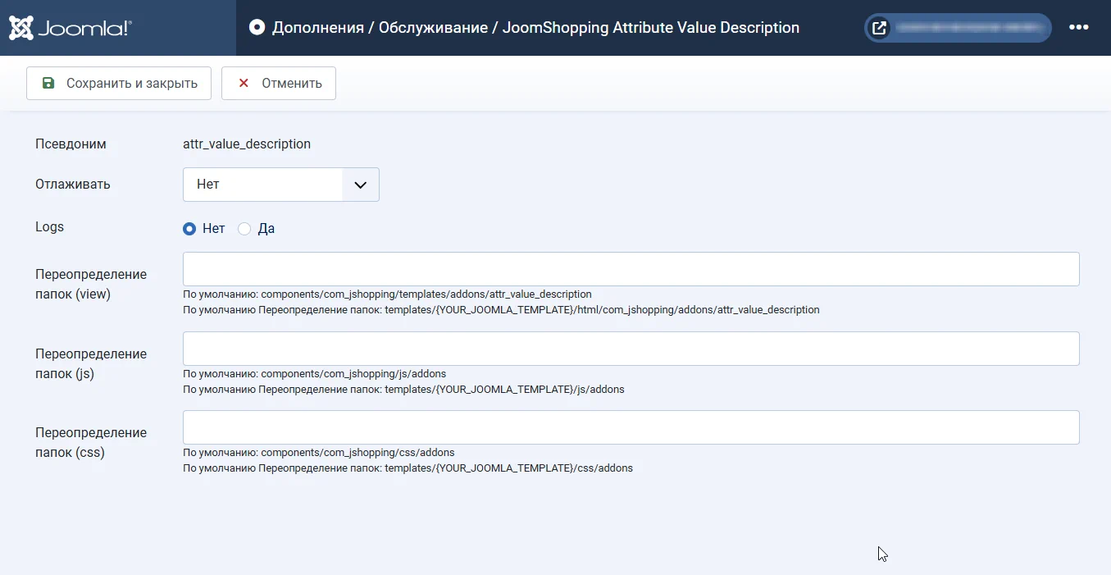
Task: Click the Отлаживать label
Action: (x=73, y=185)
